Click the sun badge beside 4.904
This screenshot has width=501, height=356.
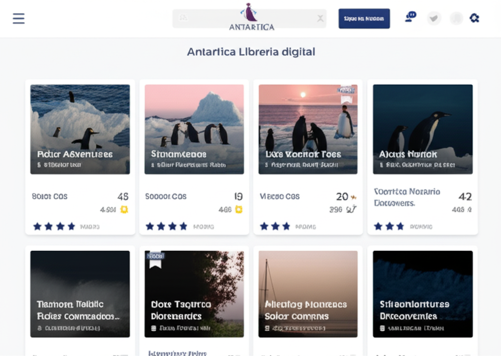124,209
